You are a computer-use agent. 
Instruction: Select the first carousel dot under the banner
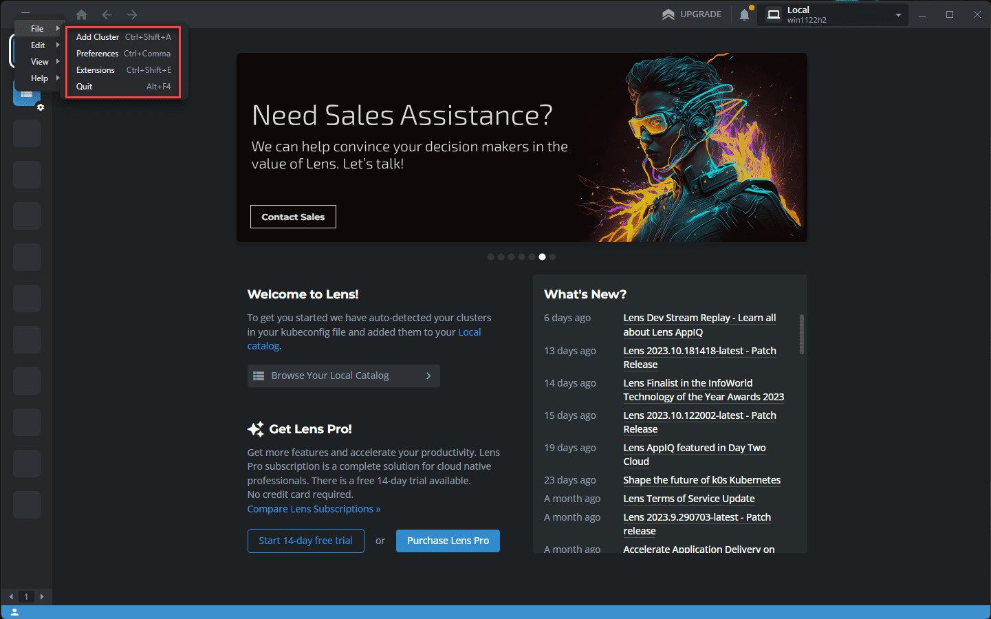[490, 257]
